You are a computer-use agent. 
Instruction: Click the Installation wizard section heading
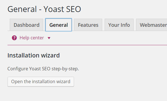point(34,56)
